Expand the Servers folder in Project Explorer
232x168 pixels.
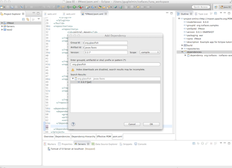pos(2,26)
